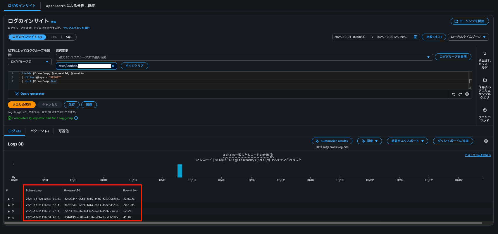498x234 pixels.
Task: Open the calendar icon for date range
Action: tap(415, 37)
